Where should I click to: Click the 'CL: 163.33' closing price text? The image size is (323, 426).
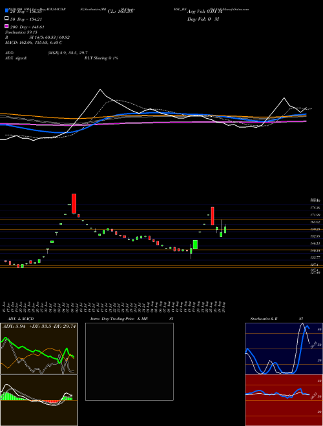click(x=120, y=12)
